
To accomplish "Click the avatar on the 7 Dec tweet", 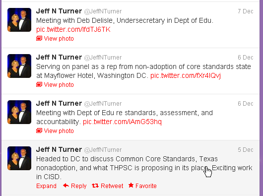I will click(19, 20).
